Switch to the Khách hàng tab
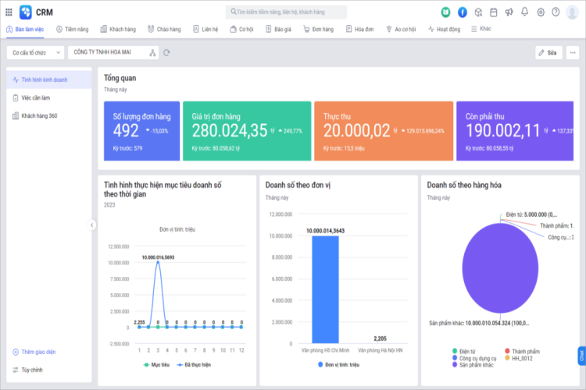The image size is (586, 390). point(118,29)
